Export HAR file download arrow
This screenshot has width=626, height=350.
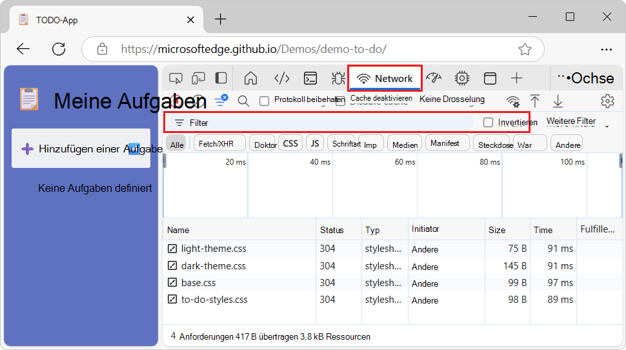point(558,101)
